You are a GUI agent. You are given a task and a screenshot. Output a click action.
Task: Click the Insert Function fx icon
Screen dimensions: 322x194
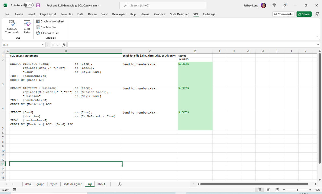(64, 45)
